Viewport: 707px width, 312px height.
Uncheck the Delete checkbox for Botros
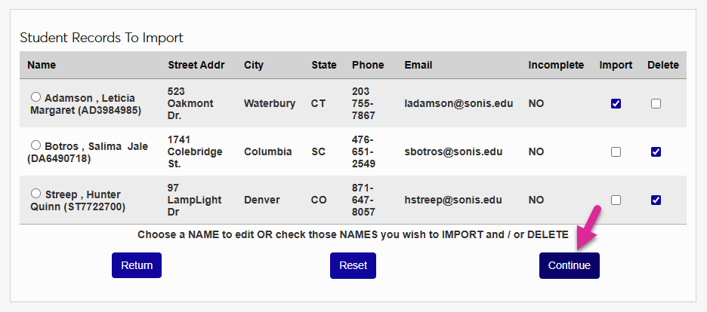pos(656,152)
